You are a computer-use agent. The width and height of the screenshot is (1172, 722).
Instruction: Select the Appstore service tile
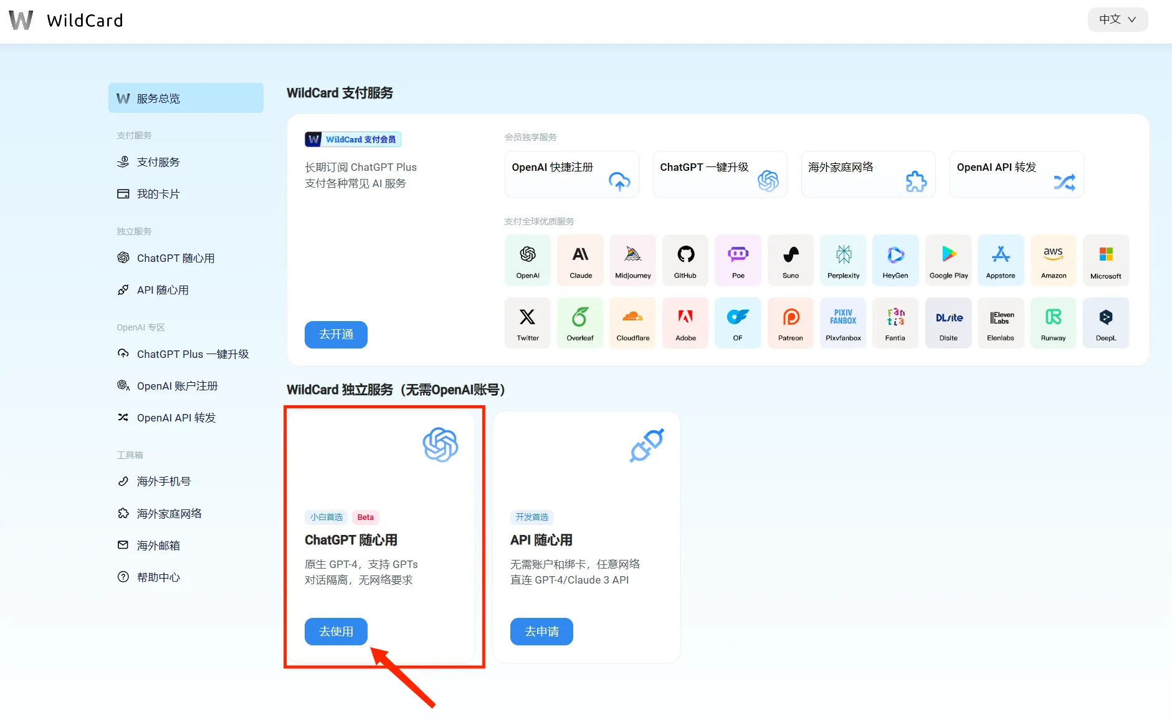point(1001,260)
